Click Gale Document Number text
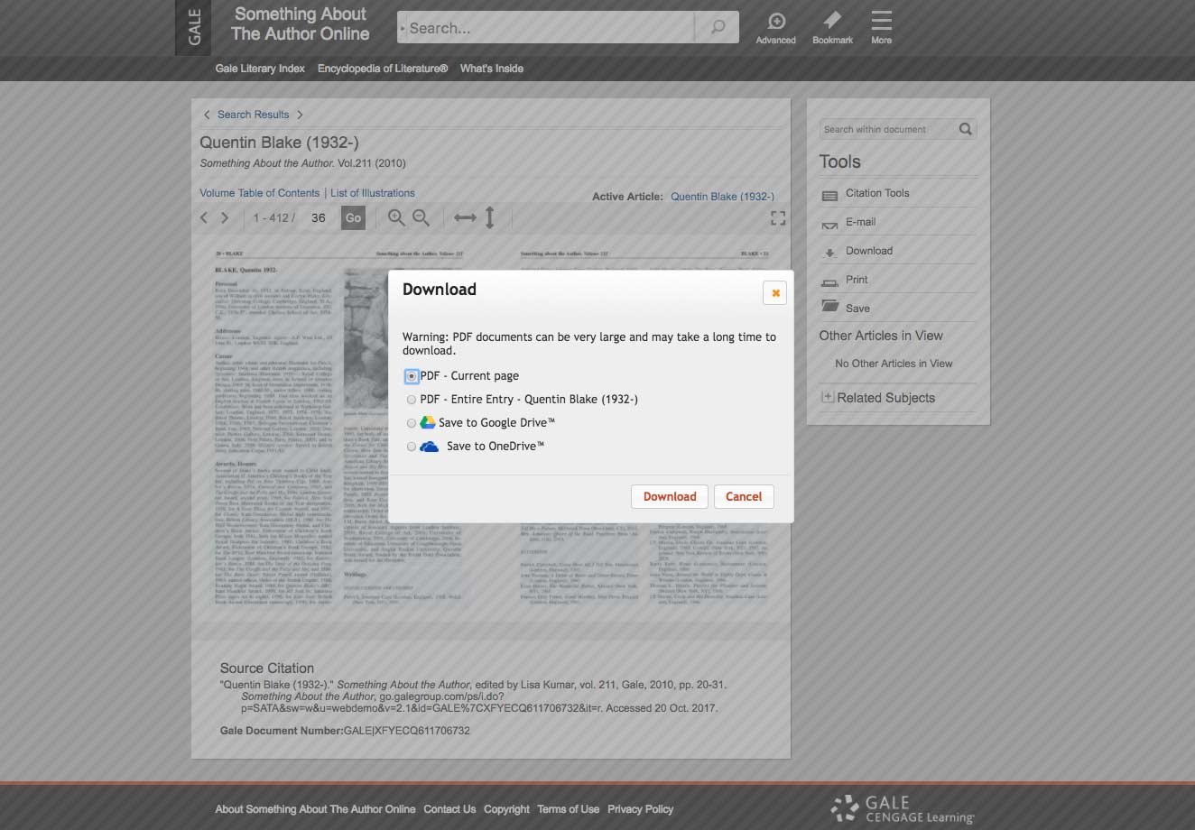 345,731
